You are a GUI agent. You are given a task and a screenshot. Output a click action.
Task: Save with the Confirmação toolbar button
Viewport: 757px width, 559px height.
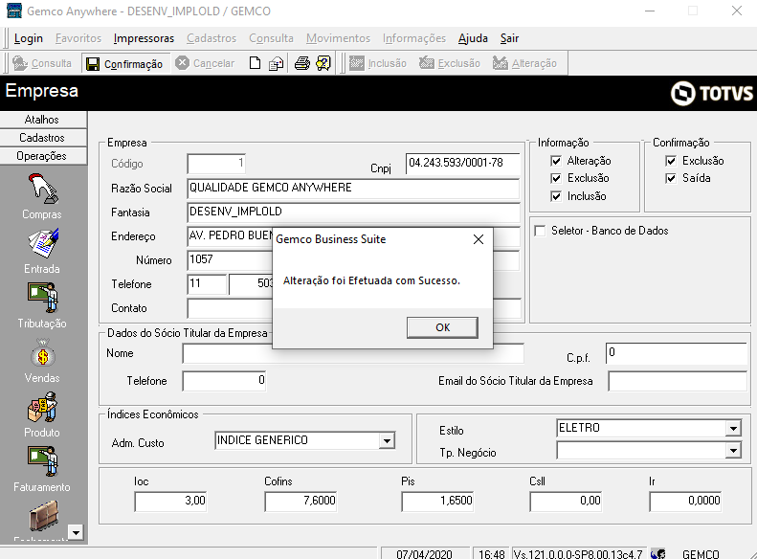coord(125,64)
